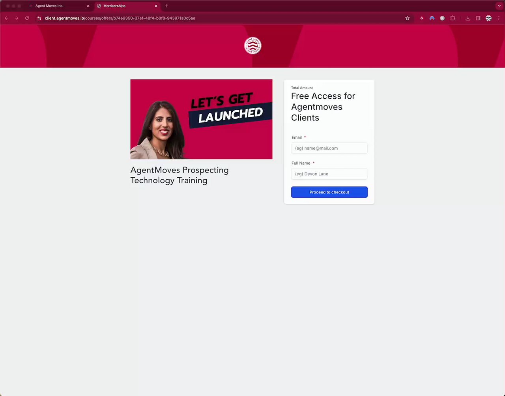Open the Chrome three-dot menu

[x=499, y=18]
